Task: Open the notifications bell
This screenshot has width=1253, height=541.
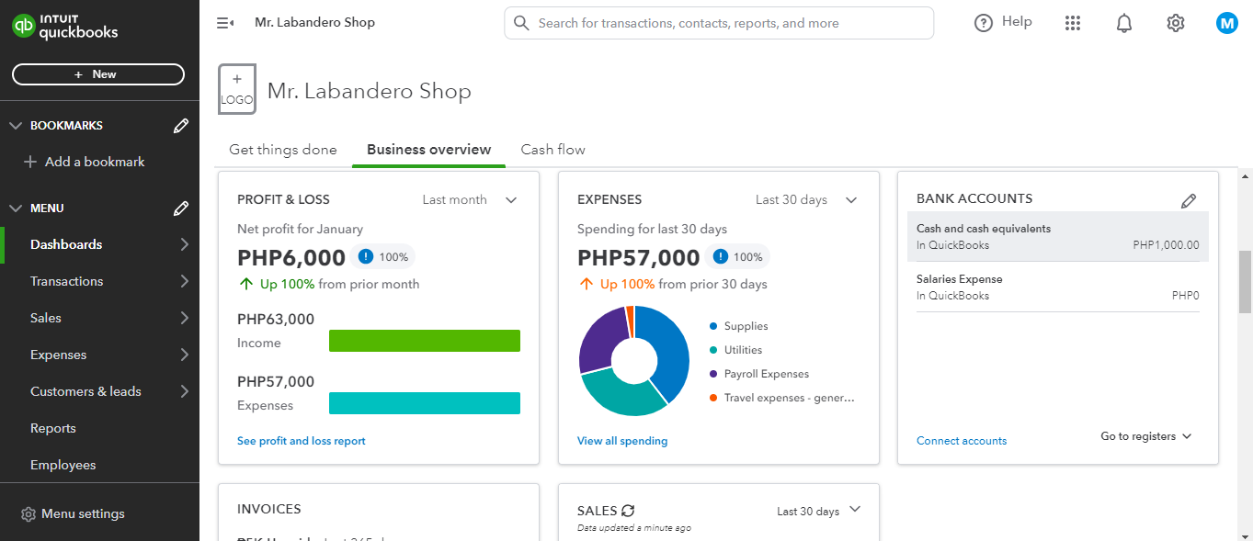Action: point(1123,23)
